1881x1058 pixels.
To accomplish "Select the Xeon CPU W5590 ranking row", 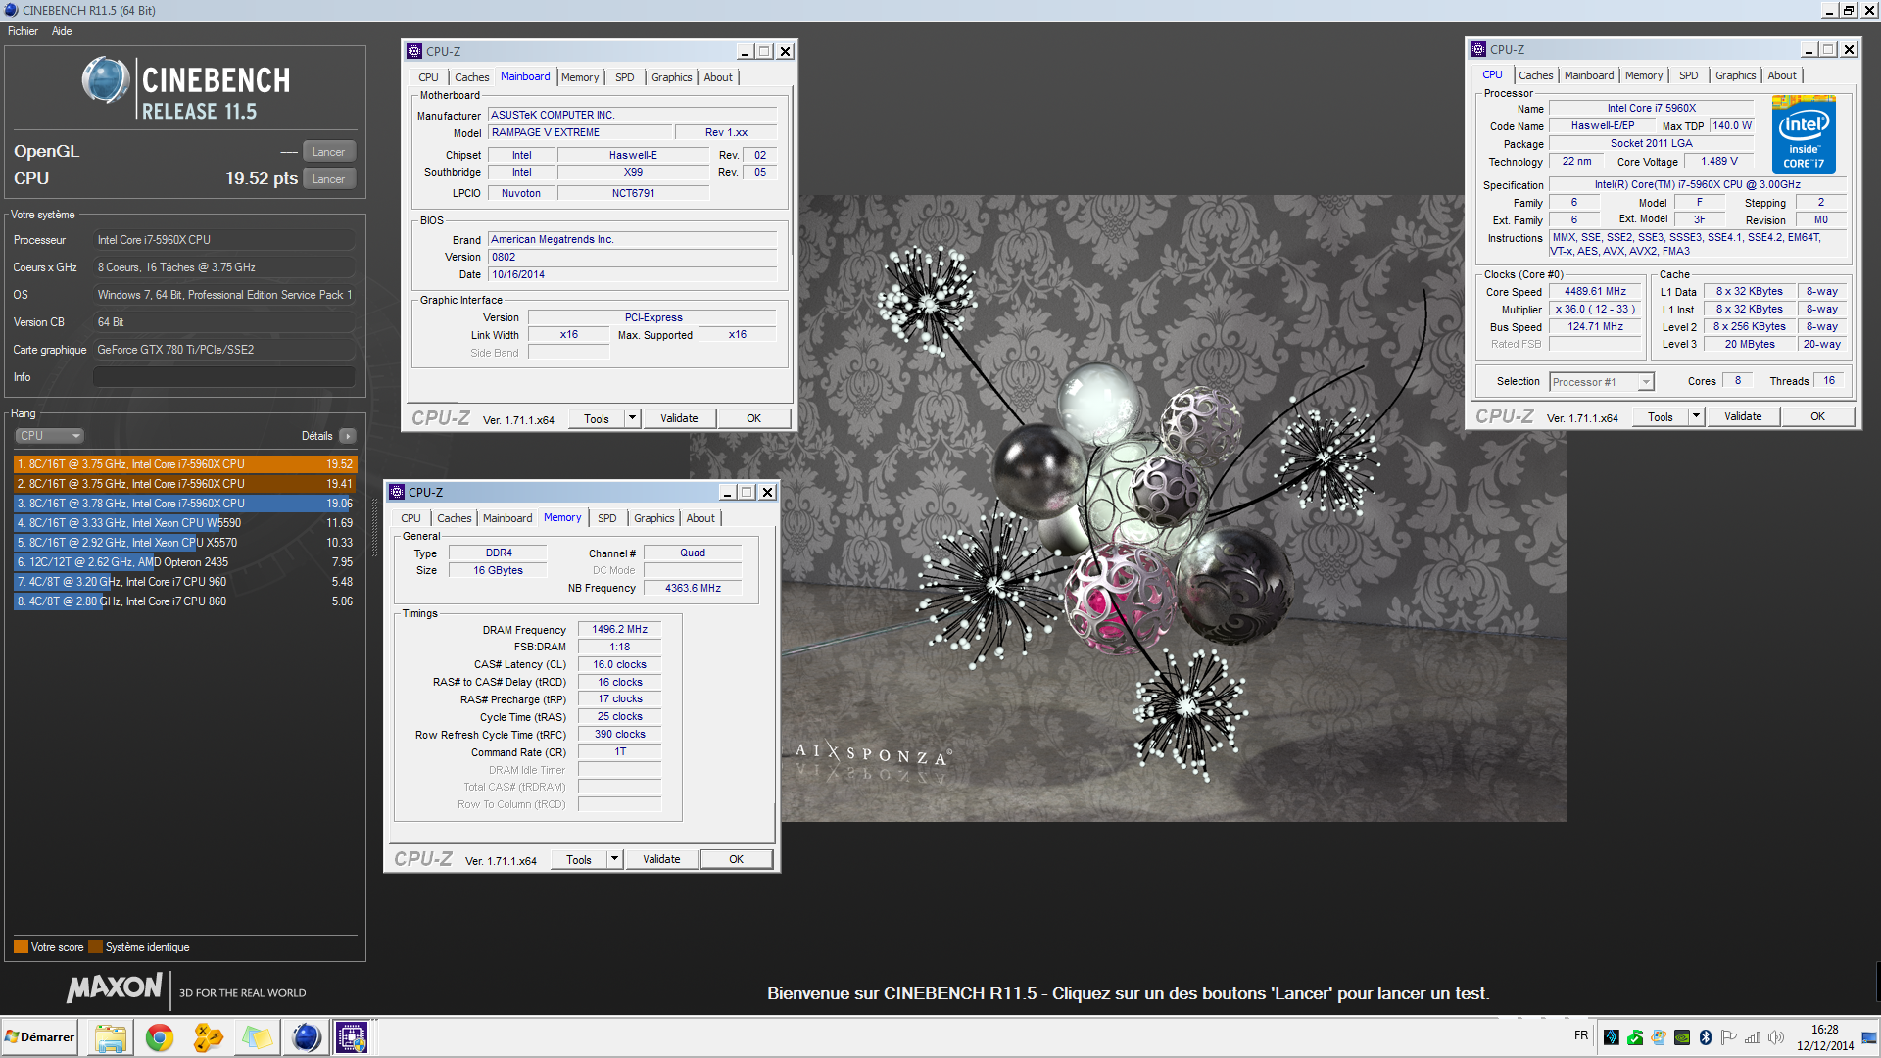I will [185, 523].
